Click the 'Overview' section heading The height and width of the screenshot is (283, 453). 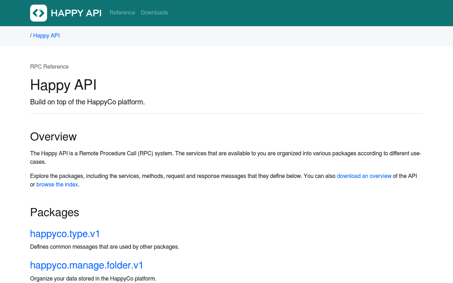[x=53, y=137]
